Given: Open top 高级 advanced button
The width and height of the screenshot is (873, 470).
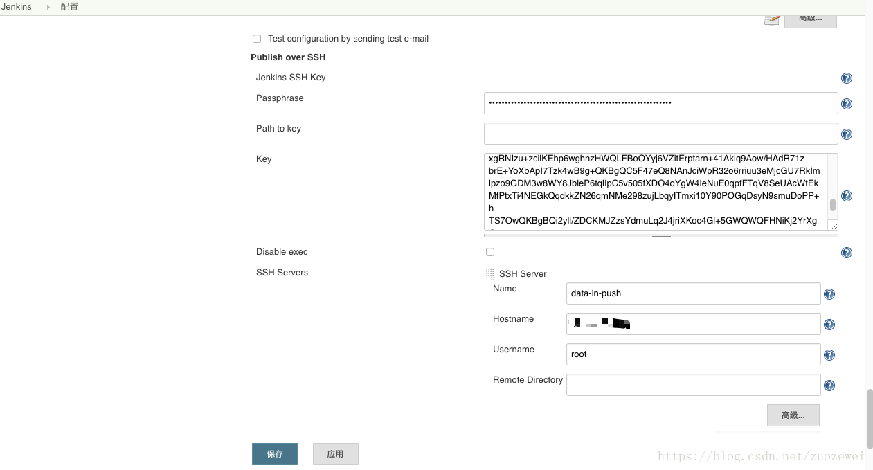Looking at the screenshot, I should [811, 20].
